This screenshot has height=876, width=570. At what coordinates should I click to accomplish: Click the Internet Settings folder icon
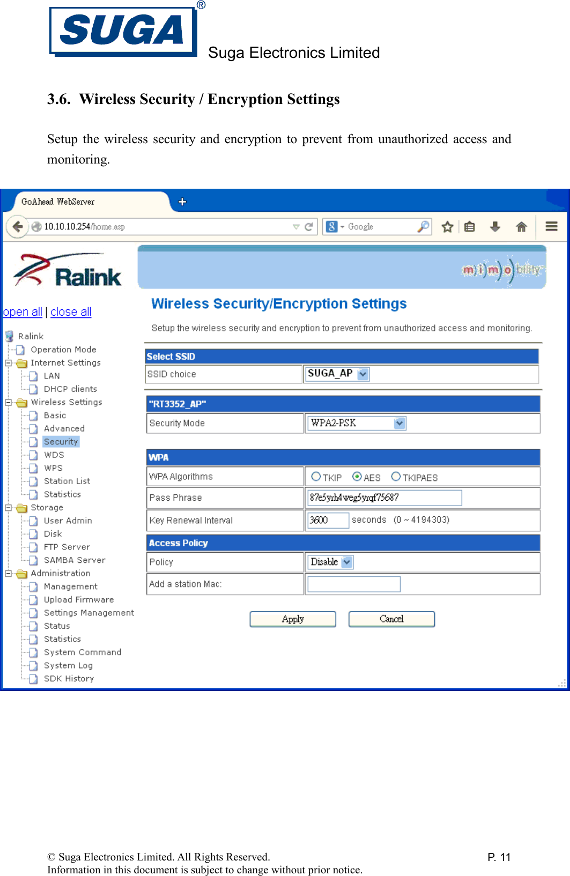[21, 363]
